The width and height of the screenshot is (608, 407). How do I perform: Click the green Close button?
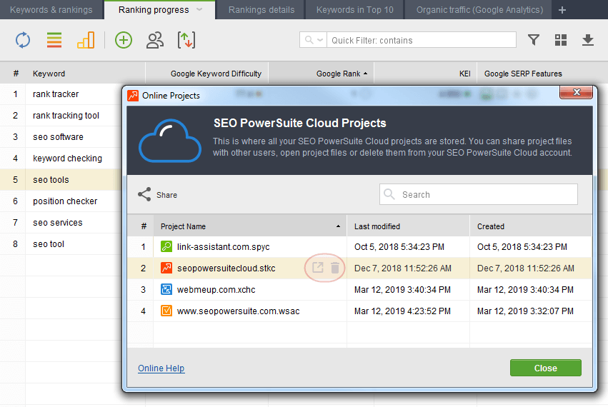click(x=546, y=368)
